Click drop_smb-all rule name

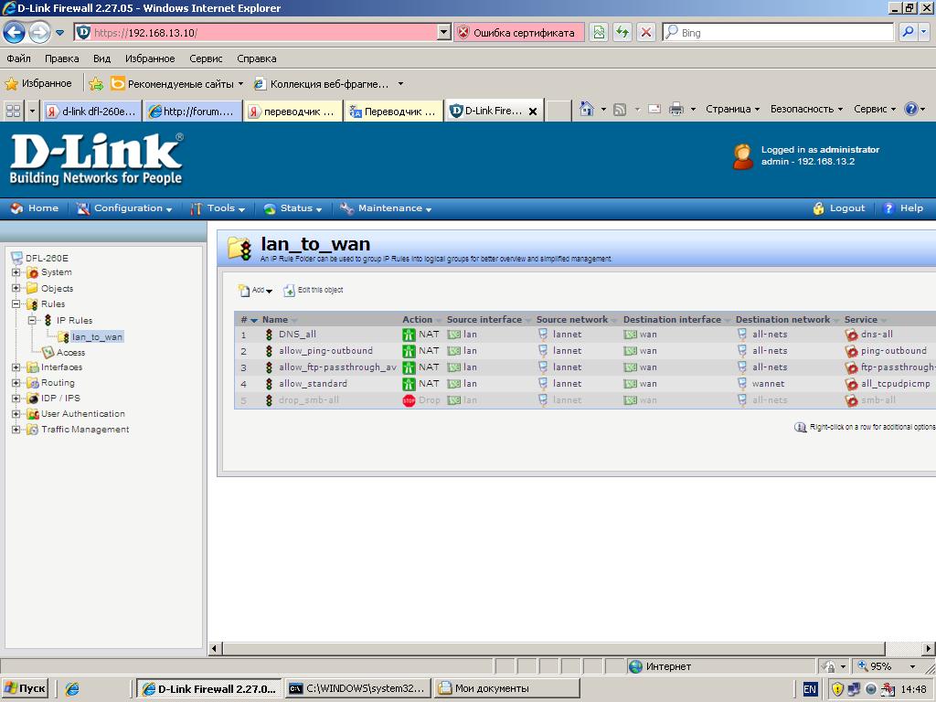[x=309, y=400]
